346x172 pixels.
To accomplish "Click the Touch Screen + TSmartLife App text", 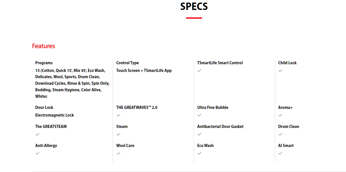I will (x=144, y=71).
